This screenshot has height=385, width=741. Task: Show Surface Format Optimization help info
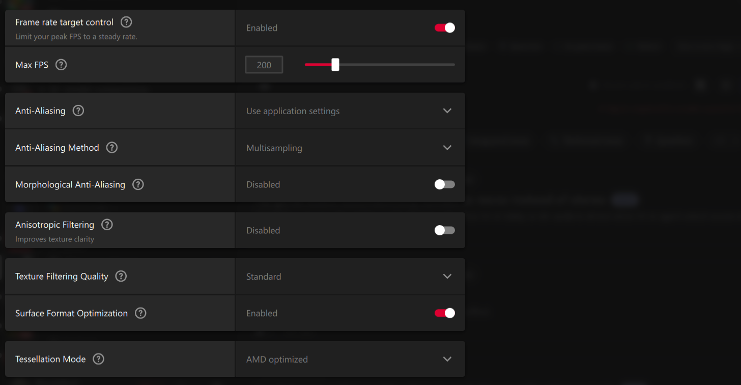140,313
